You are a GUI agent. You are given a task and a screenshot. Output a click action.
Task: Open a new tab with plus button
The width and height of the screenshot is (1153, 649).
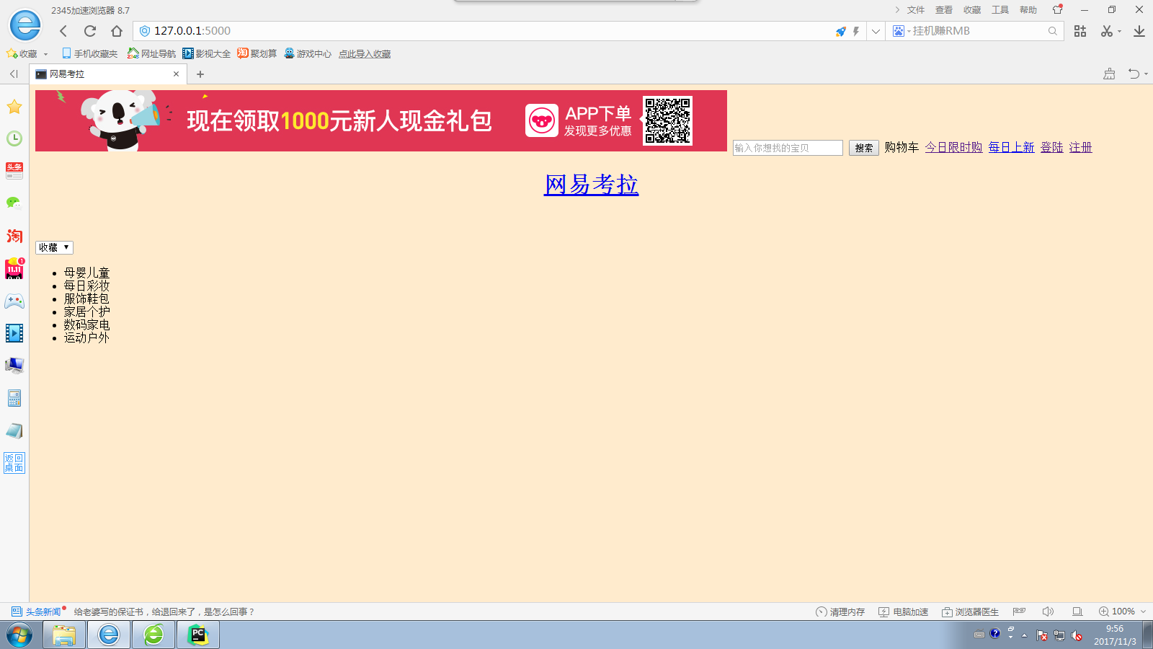(x=200, y=74)
